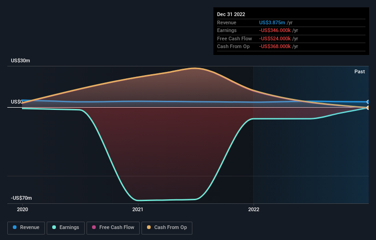Viewport: 376px width, 240px height.
Task: Click the Past label on chart
Action: point(360,71)
